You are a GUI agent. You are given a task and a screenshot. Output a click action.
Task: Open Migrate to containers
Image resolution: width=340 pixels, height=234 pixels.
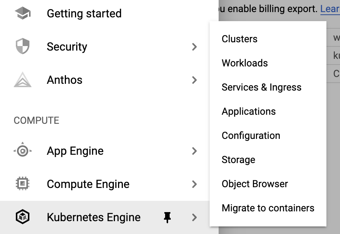pyautogui.click(x=268, y=208)
